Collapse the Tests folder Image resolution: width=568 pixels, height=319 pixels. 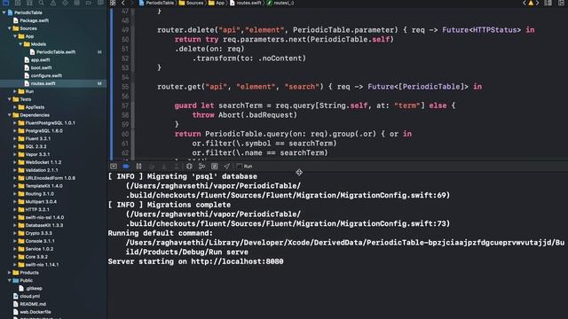(x=10, y=99)
